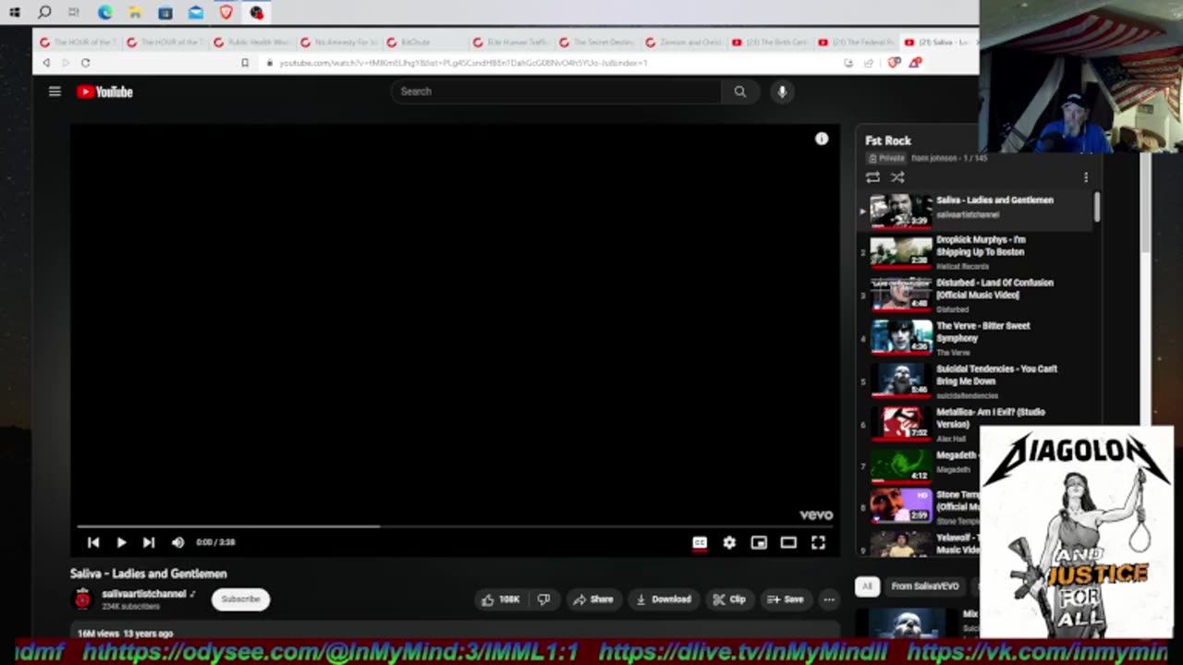Image resolution: width=1183 pixels, height=665 pixels.
Task: Open playlist options three-dot menu
Action: 1086,177
